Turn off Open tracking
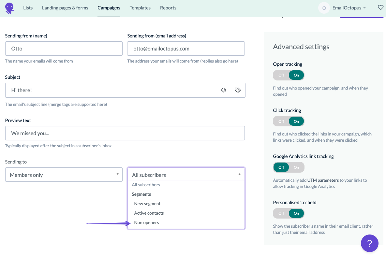Viewport: 386px width, 256px height. tap(281, 75)
